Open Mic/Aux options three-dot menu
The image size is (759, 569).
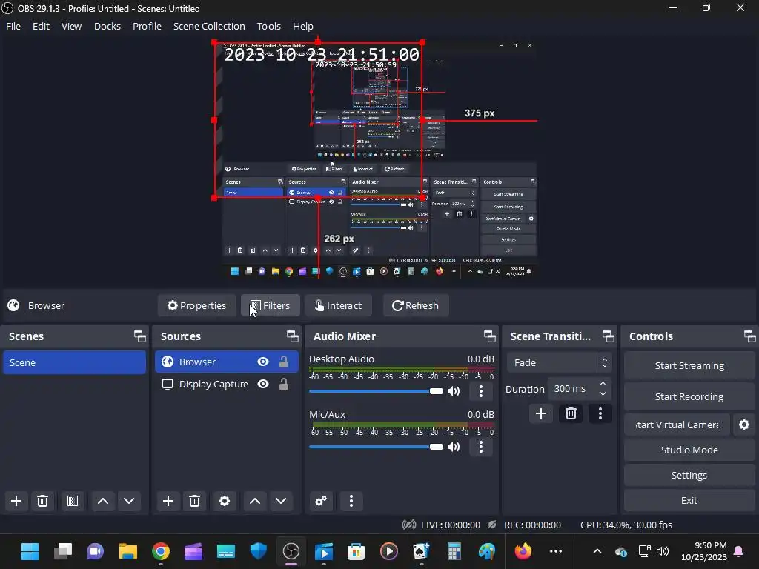click(480, 447)
